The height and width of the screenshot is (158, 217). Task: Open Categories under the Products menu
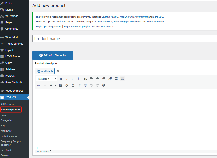(x=7, y=120)
